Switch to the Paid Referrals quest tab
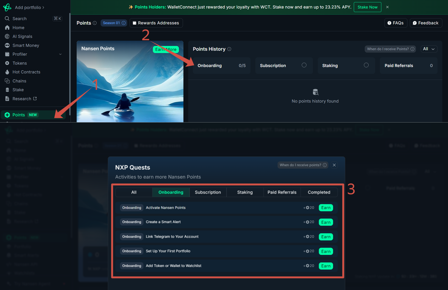The width and height of the screenshot is (448, 290). coord(282,192)
